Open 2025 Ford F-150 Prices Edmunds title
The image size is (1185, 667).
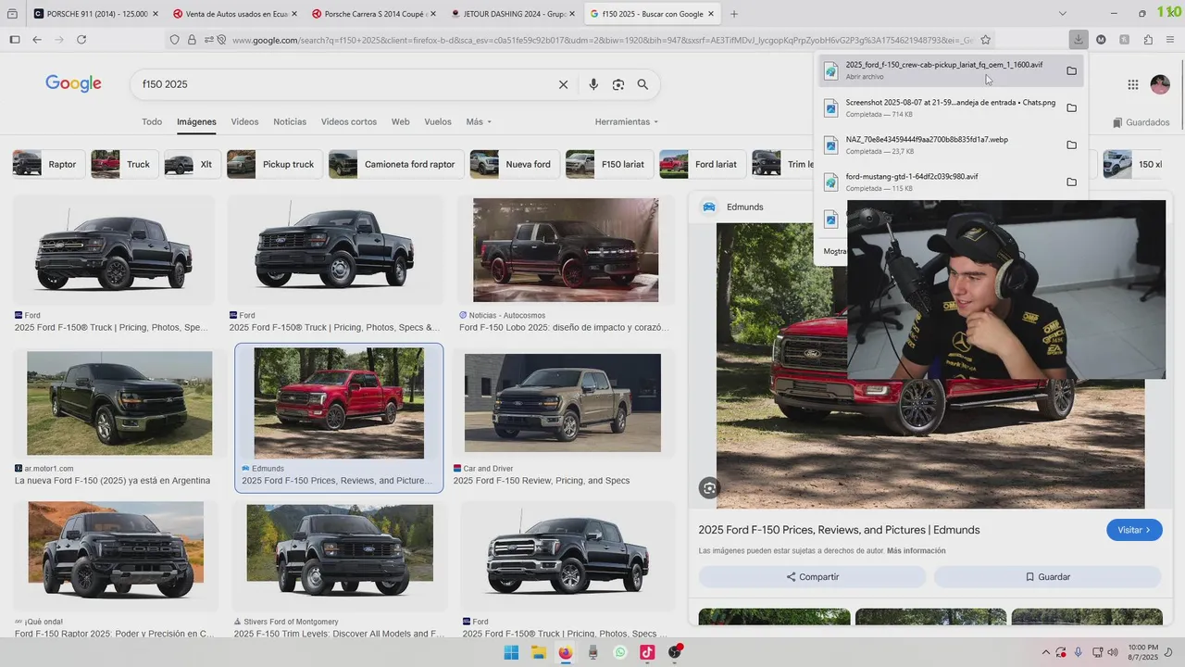pos(839,530)
